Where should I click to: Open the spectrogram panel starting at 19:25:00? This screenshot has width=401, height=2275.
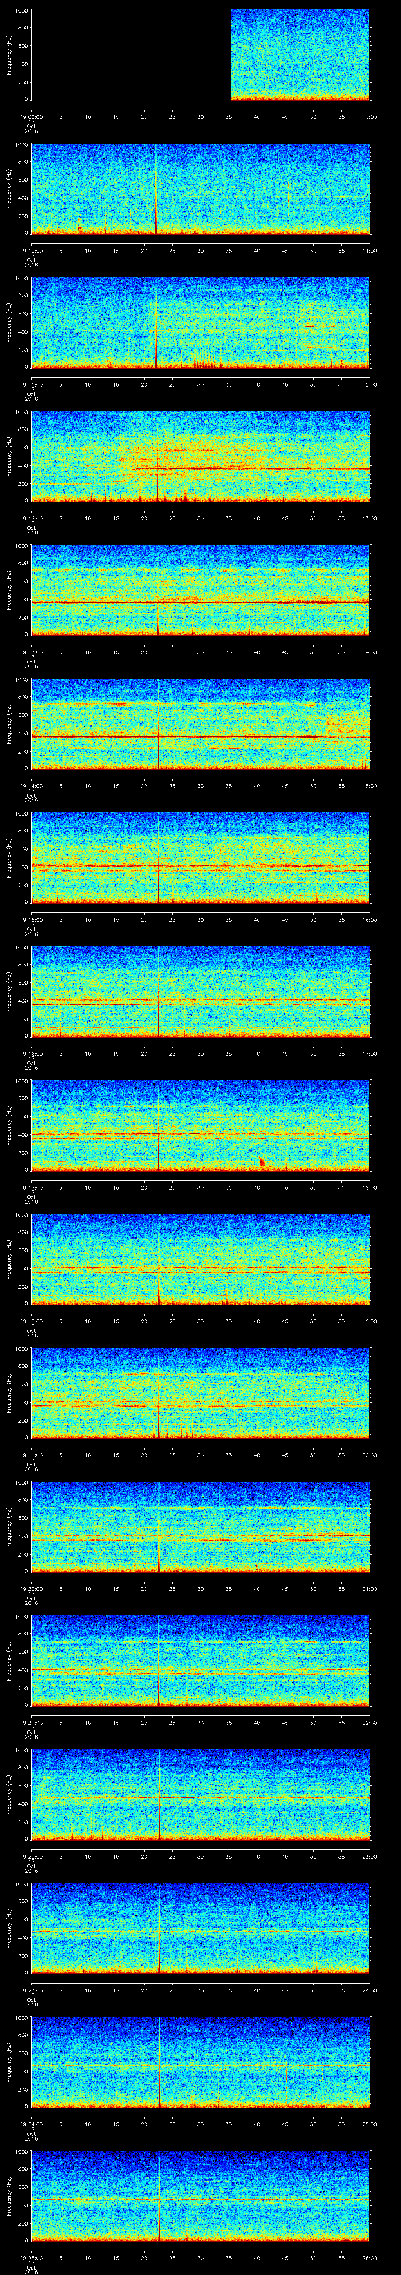(201, 2197)
